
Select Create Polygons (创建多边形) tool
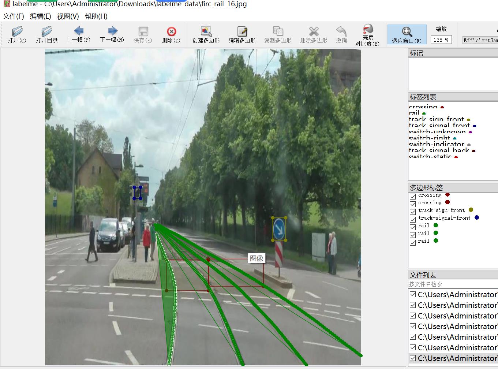click(x=206, y=34)
